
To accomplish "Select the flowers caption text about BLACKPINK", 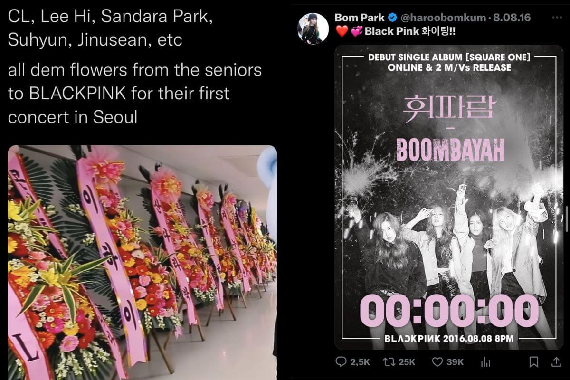I will pos(135,94).
